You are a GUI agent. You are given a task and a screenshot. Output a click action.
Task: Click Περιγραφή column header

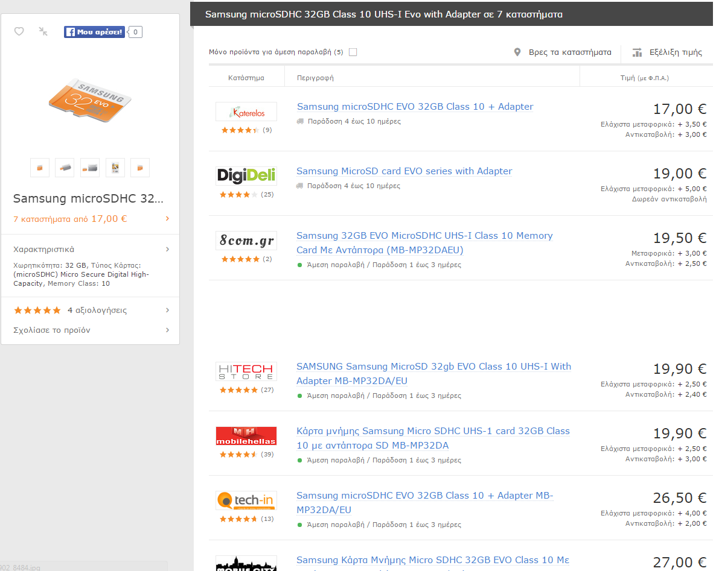315,78
